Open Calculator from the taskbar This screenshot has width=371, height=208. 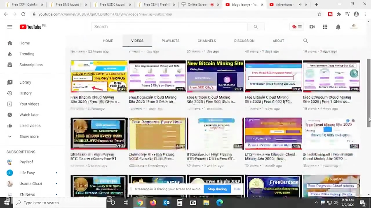pyautogui.click(x=180, y=203)
